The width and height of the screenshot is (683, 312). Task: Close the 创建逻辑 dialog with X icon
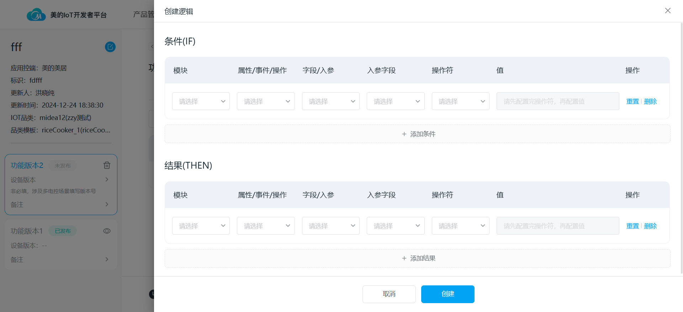click(x=668, y=11)
